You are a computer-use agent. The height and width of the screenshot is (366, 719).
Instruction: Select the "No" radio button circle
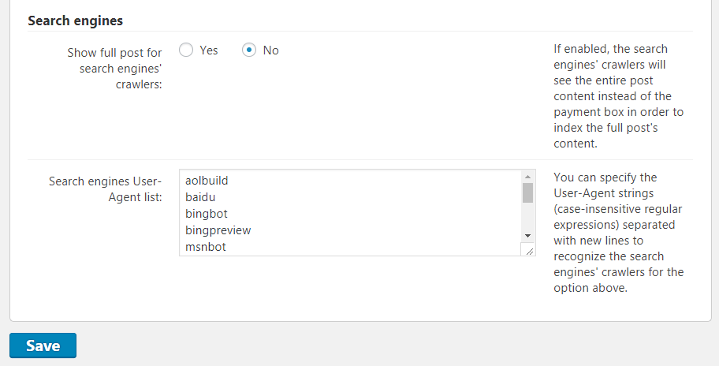pyautogui.click(x=249, y=50)
